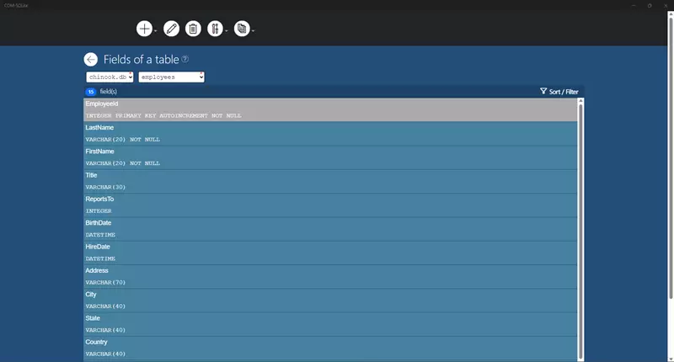Open the tools wrench icon
This screenshot has height=362, width=674.
pos(215,29)
